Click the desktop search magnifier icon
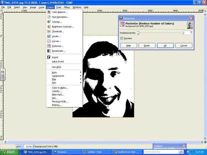The width and height of the screenshot is (207, 155). (181, 152)
